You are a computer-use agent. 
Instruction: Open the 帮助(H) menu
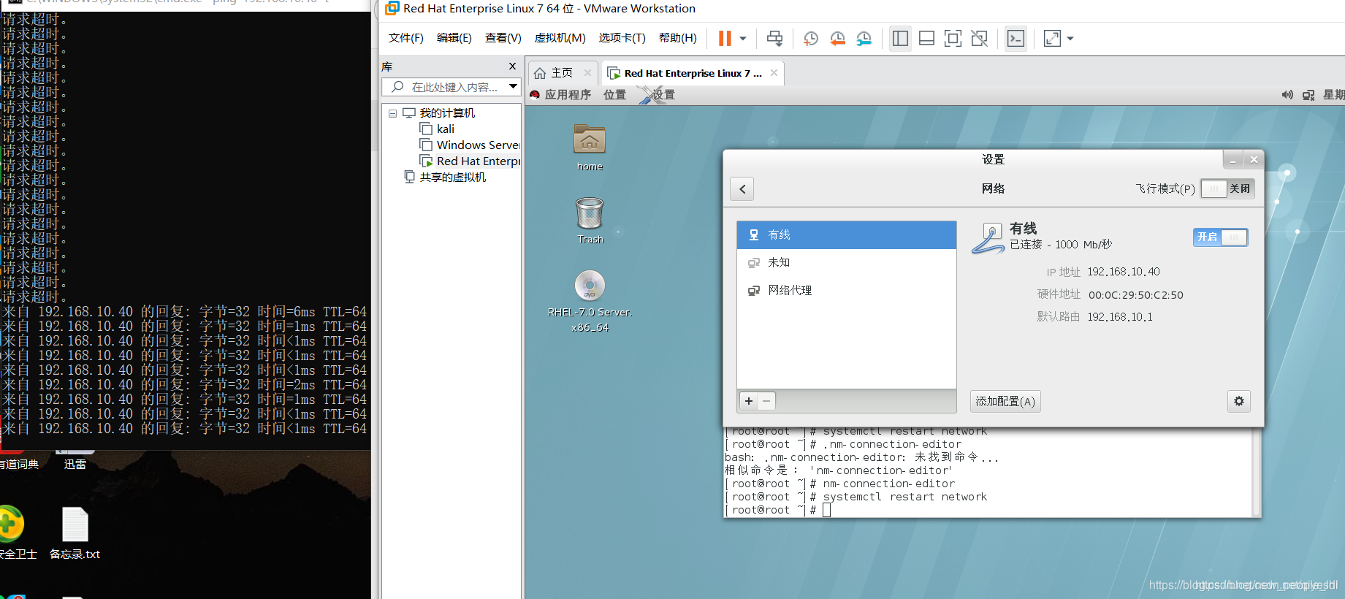(677, 38)
